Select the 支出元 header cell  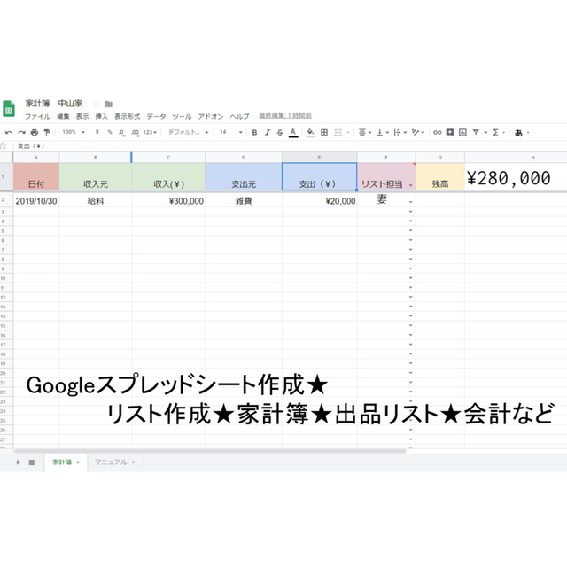pyautogui.click(x=244, y=177)
